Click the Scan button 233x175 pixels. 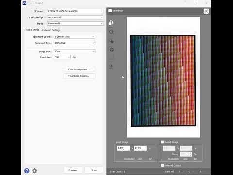coord(94,170)
